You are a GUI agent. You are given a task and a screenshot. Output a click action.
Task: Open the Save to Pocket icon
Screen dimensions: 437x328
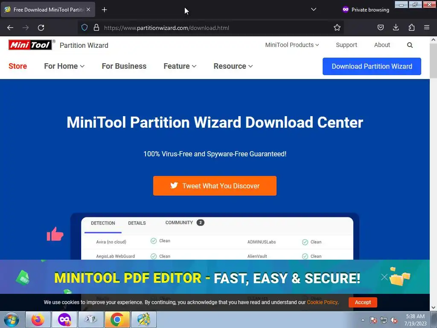click(380, 28)
